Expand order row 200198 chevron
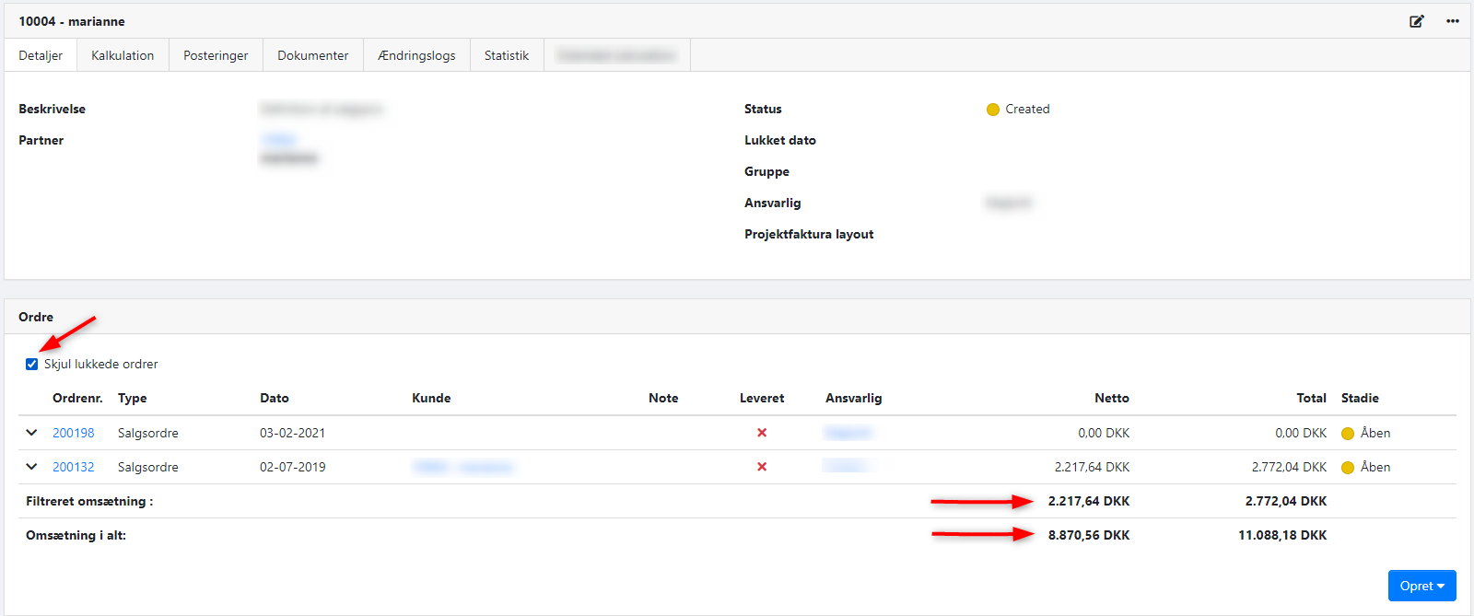The height and width of the screenshot is (616, 1474). coord(31,433)
